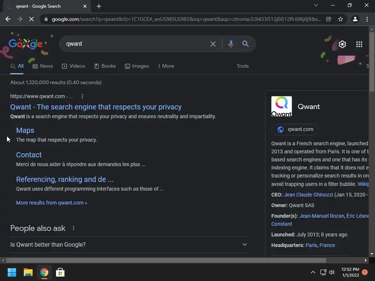The image size is (375, 281).
Task: Switch to the Books tab
Action: pos(105,66)
